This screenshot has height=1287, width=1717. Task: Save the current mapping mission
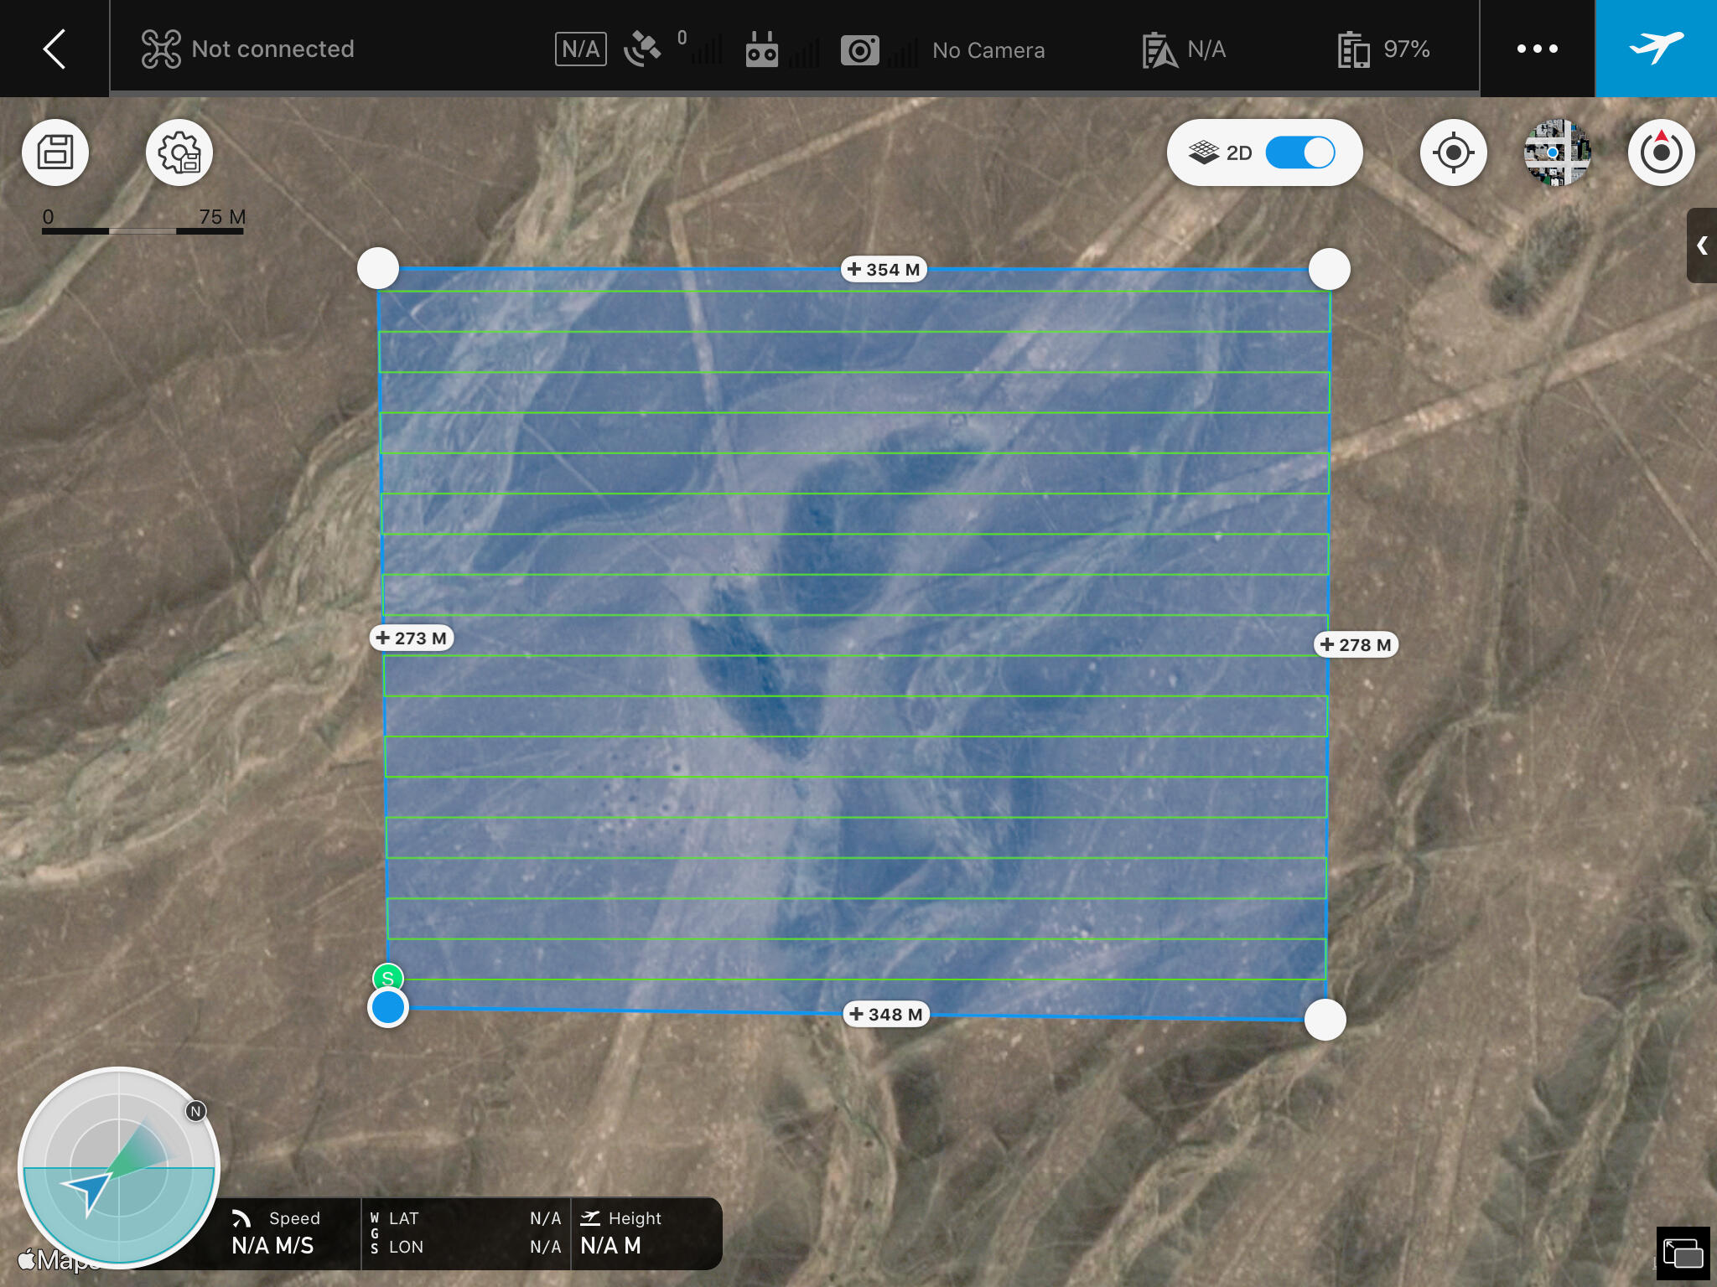[54, 152]
